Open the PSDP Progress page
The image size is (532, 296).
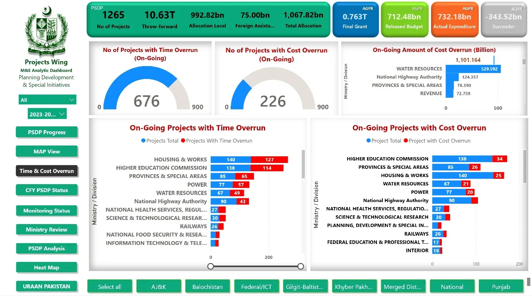[x=47, y=132]
